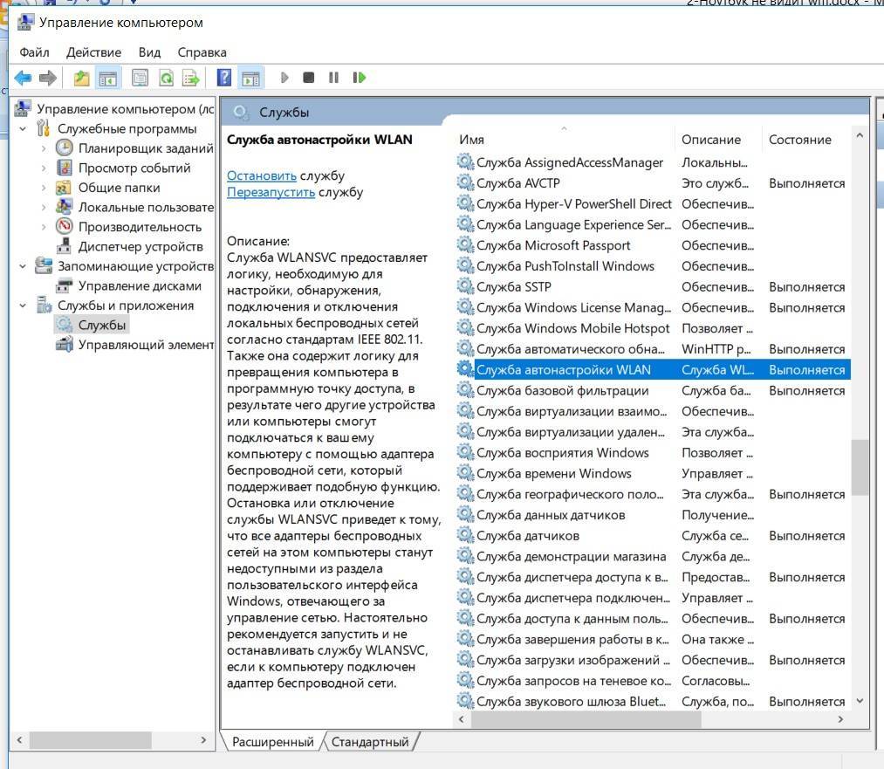Pause the service with the pause icon
Image resolution: width=884 pixels, height=769 pixels.
point(333,78)
